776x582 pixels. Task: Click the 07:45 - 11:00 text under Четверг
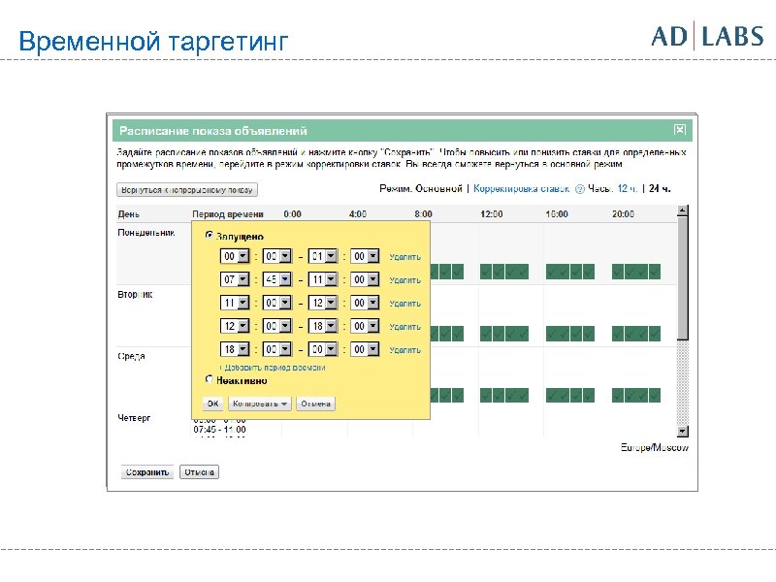pos(220,429)
